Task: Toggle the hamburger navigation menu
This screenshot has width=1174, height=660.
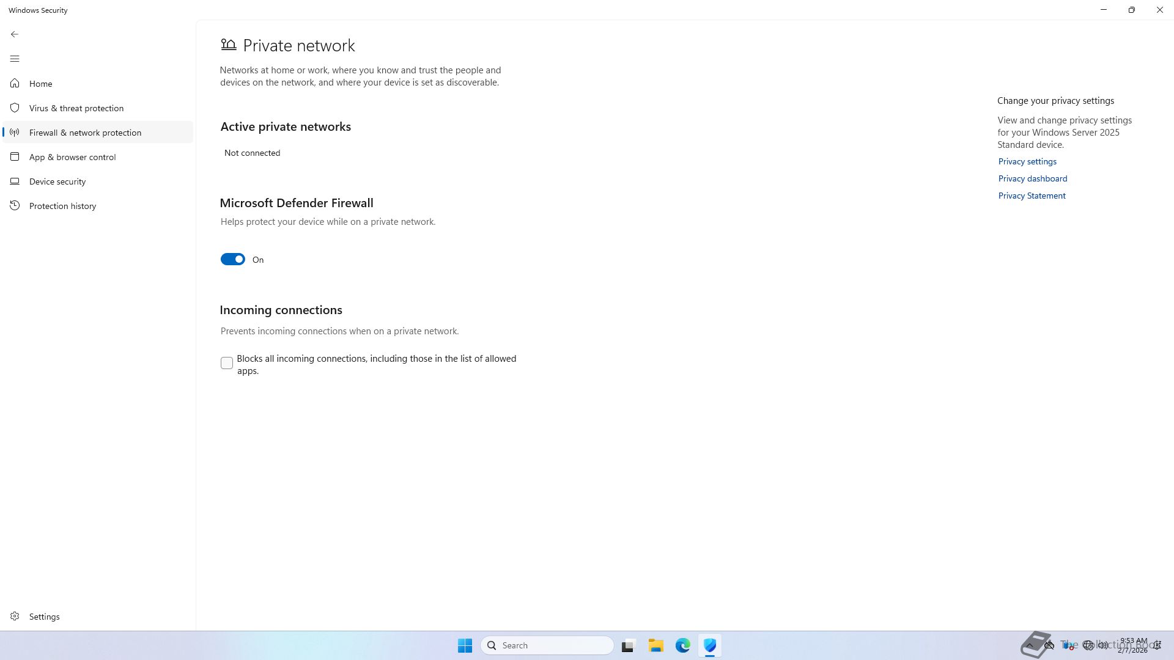Action: point(15,59)
